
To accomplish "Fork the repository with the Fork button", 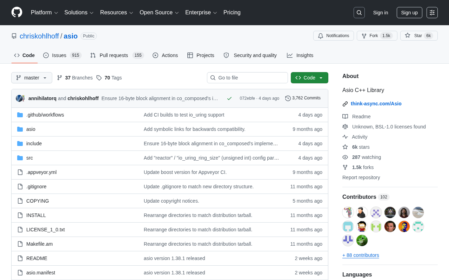I will (377, 36).
